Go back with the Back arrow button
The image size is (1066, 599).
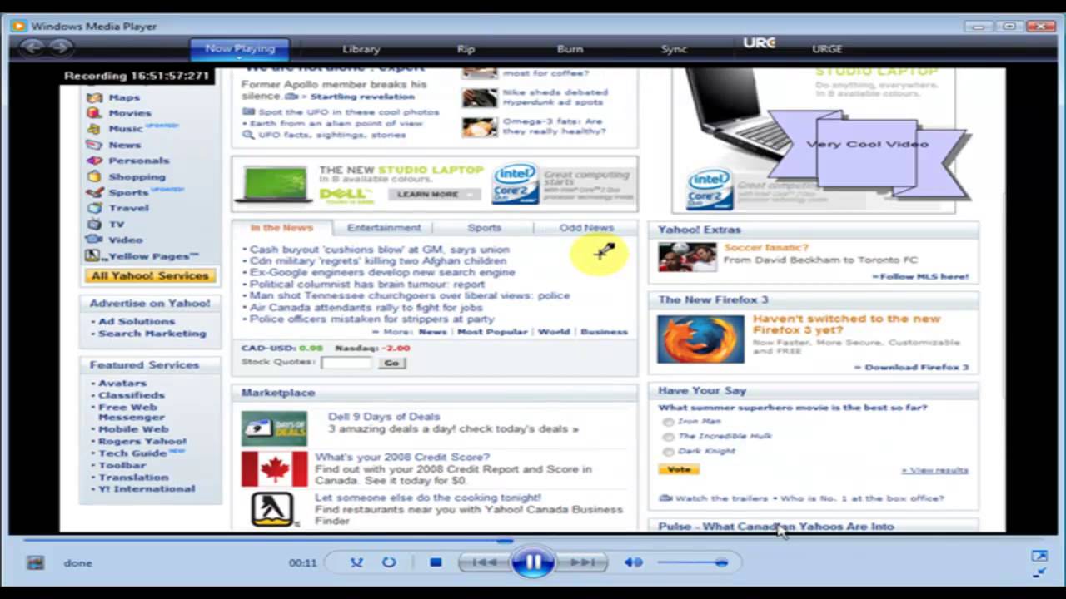(32, 48)
